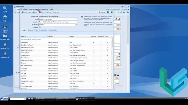Click Copy Form Layout button
The height and width of the screenshot is (105, 188).
click(x=53, y=12)
